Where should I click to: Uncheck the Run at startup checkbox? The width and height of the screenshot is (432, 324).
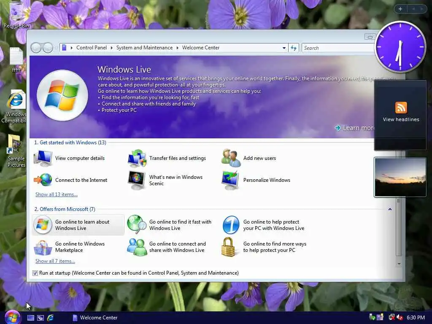pos(35,273)
